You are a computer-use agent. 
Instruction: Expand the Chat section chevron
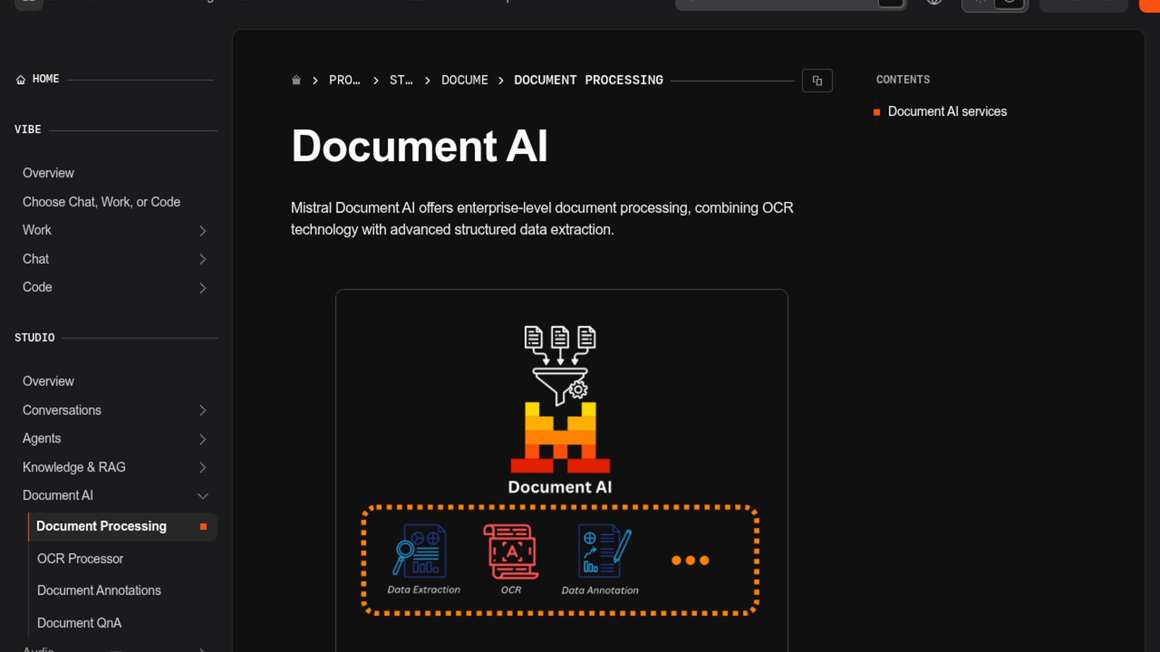tap(202, 260)
